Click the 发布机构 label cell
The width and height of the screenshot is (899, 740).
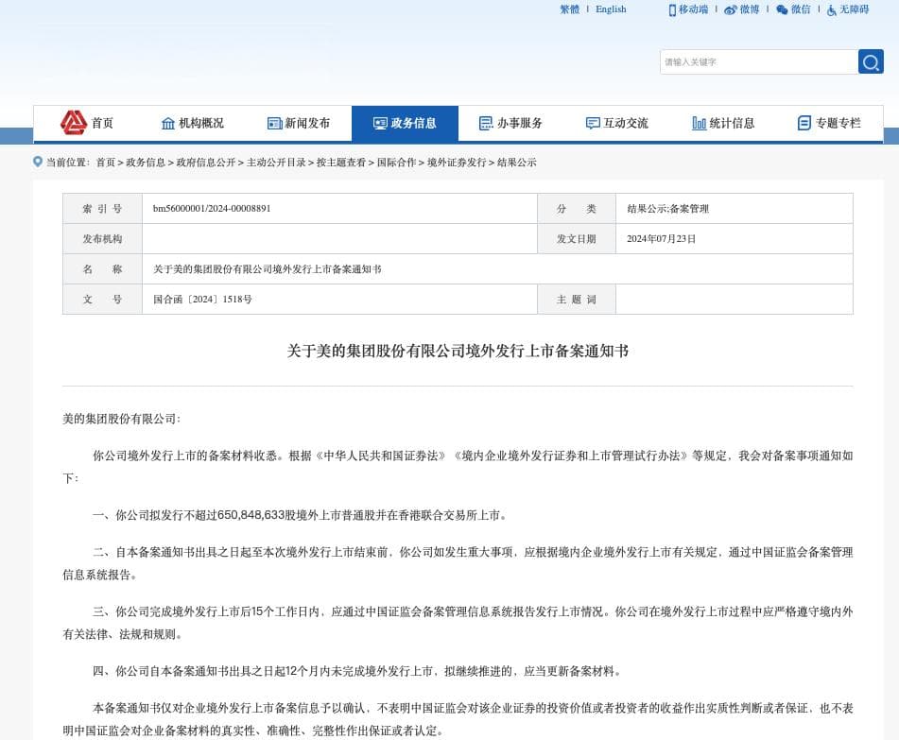click(x=103, y=239)
